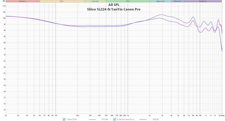
Task: Click the 3k frequency axis label
Action: (162, 115)
